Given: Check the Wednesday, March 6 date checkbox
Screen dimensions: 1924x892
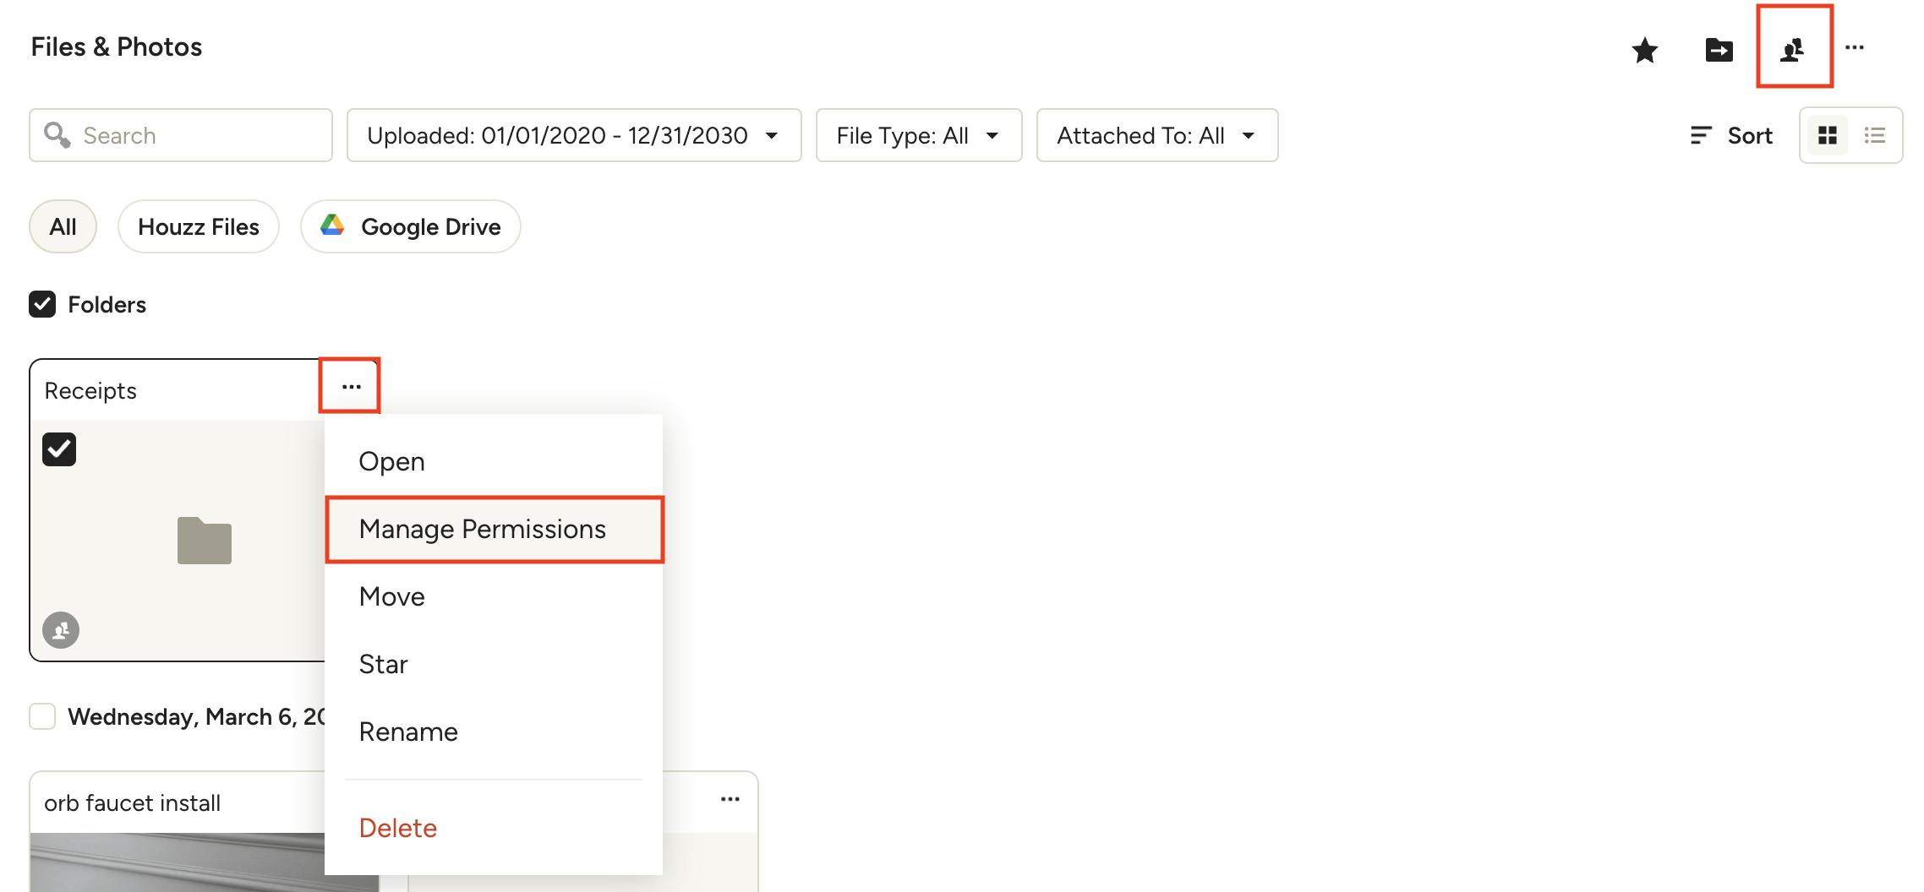Looking at the screenshot, I should (x=42, y=716).
